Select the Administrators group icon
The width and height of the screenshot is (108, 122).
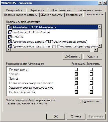coord(10,27)
